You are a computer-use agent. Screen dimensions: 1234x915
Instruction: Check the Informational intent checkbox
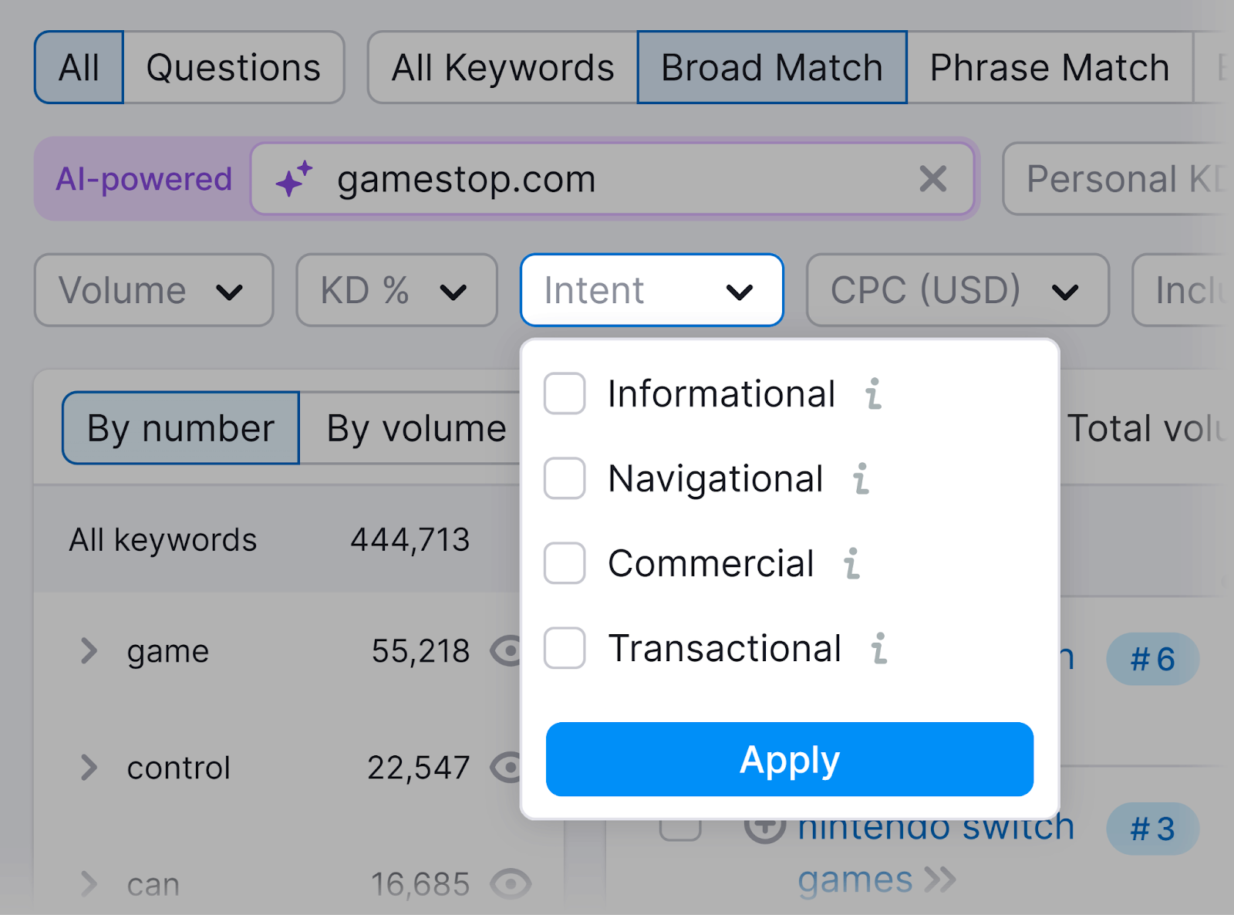(x=564, y=394)
